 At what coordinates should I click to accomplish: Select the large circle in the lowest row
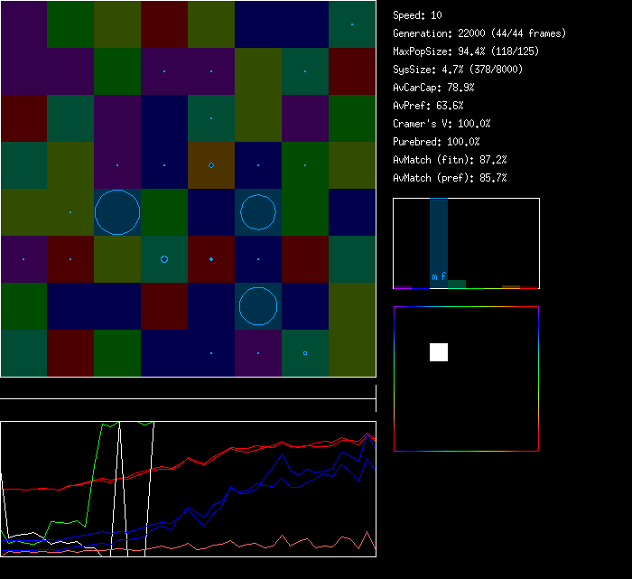(258, 306)
